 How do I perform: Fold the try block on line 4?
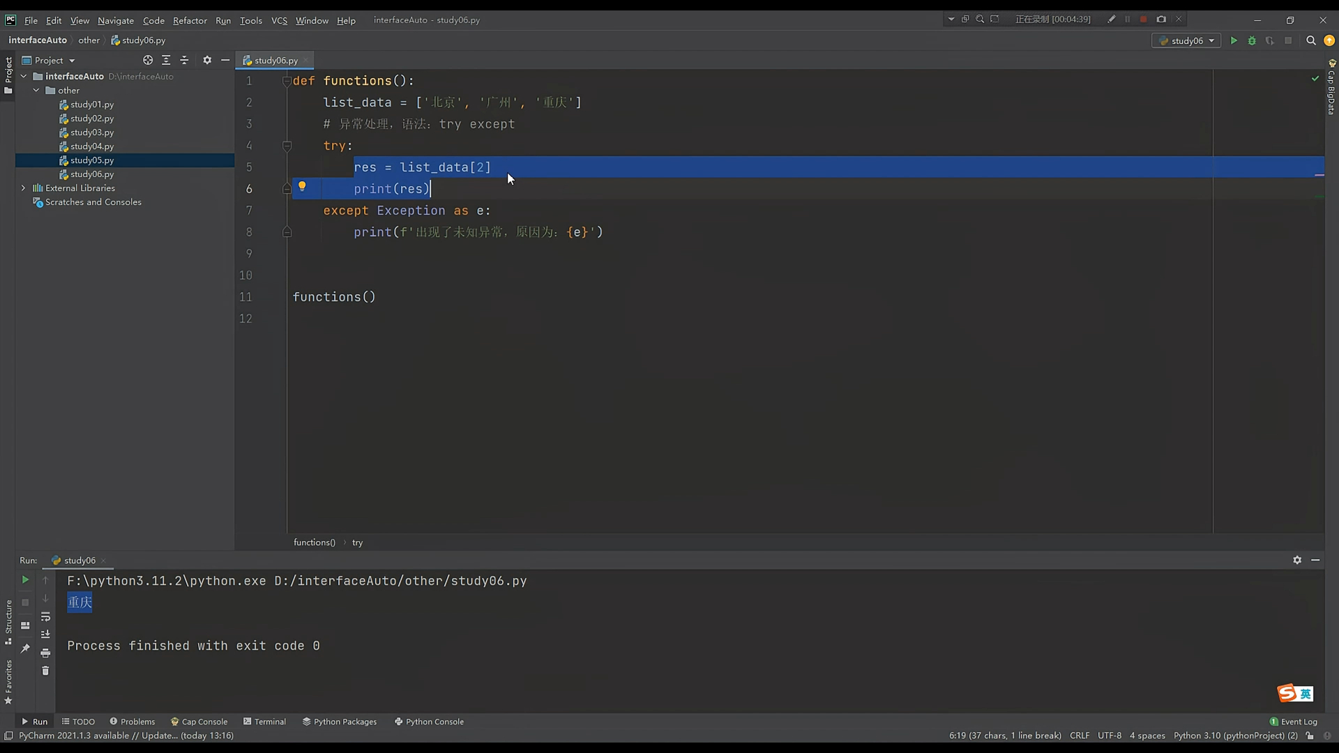(287, 146)
